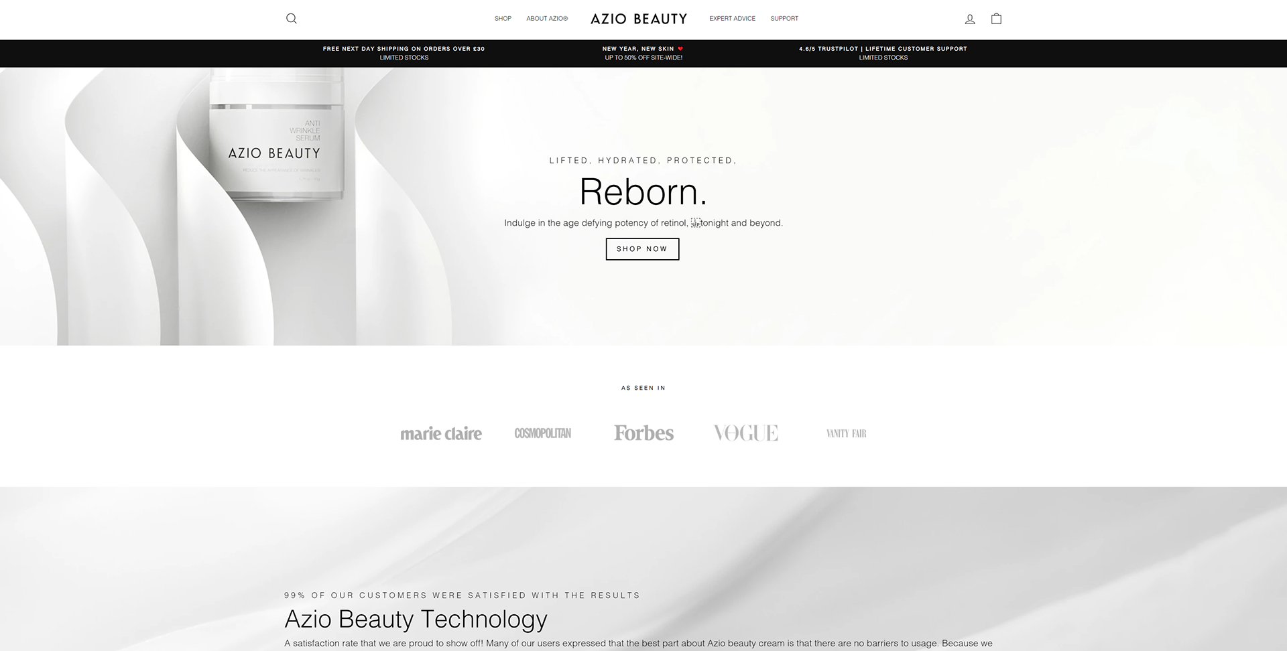
Task: Click the anti wrinkle serum jar image
Action: click(x=276, y=134)
